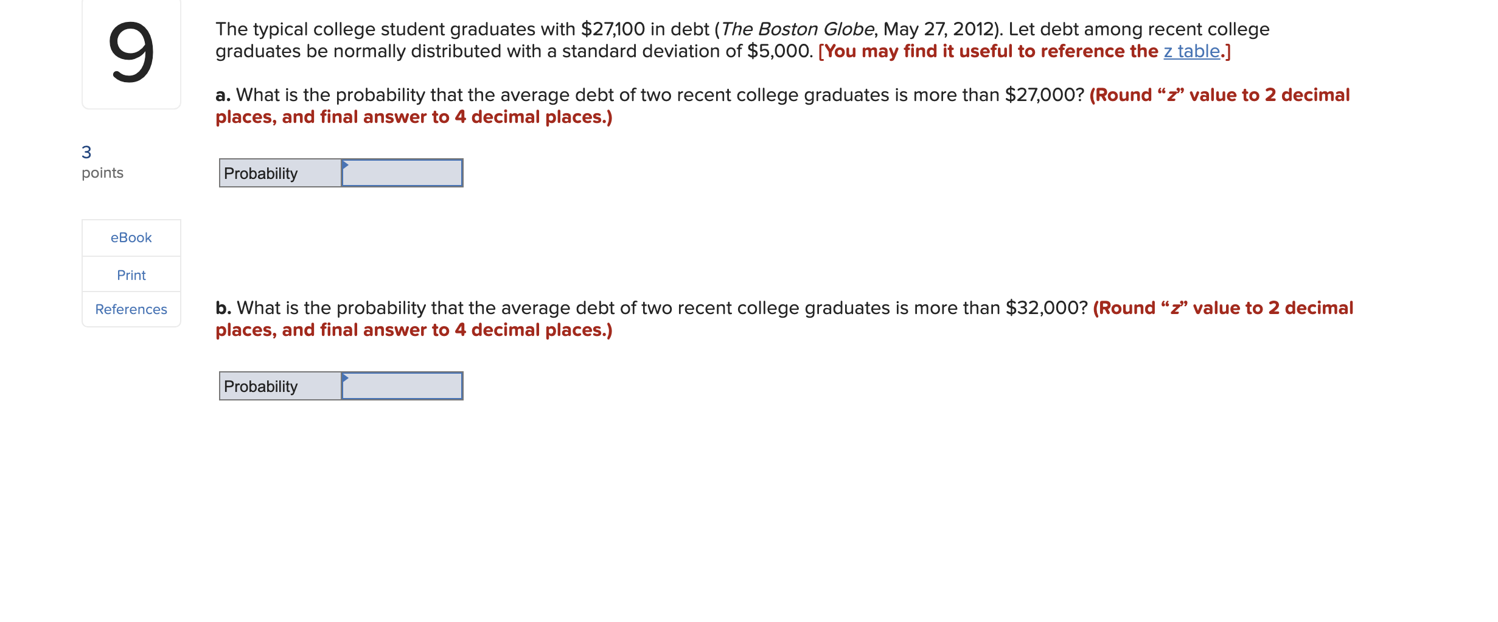Click the Print option in the sidebar
This screenshot has height=622, width=1498.
[x=130, y=274]
